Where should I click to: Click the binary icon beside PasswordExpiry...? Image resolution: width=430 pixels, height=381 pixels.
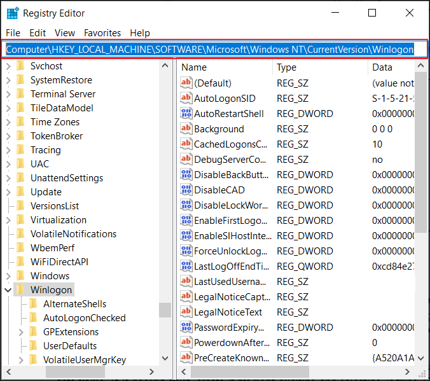pyautogui.click(x=186, y=327)
